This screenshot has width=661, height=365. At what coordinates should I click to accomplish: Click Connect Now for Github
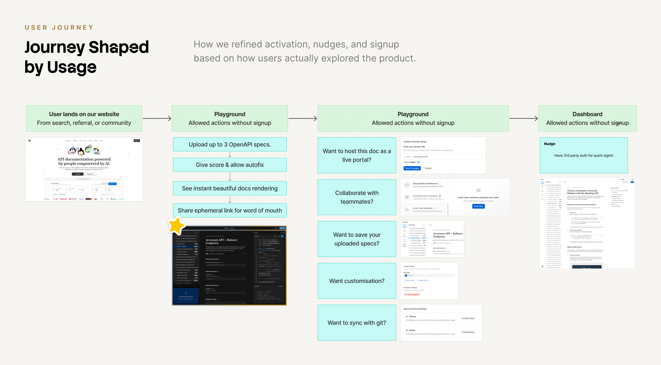pyautogui.click(x=468, y=318)
